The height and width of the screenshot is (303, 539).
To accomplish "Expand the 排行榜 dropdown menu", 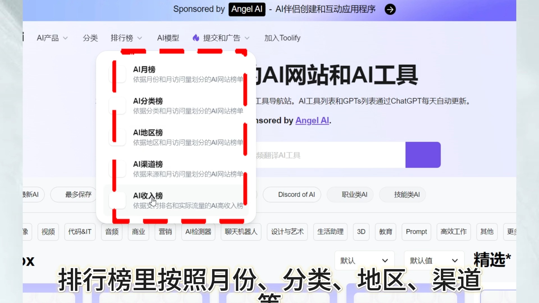I will (x=126, y=38).
